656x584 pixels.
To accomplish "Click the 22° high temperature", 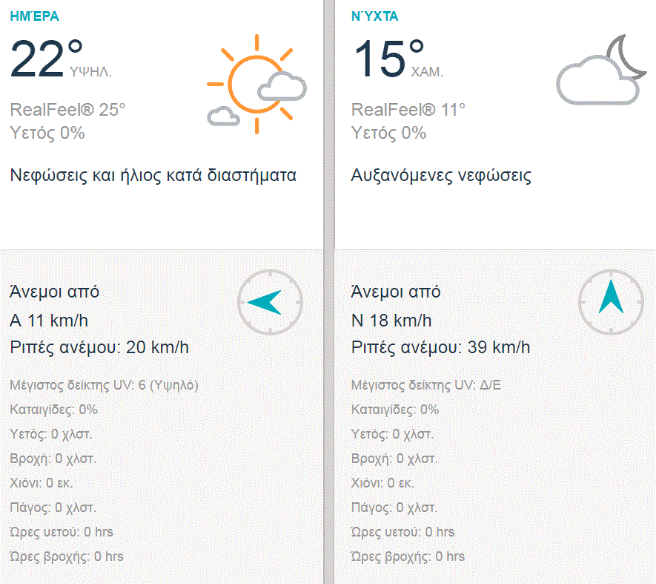I will [x=46, y=58].
